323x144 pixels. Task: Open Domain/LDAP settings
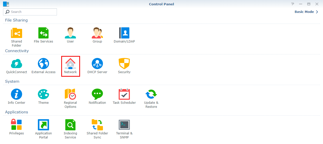point(124,33)
